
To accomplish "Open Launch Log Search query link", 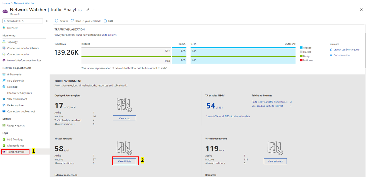I will [346, 50].
